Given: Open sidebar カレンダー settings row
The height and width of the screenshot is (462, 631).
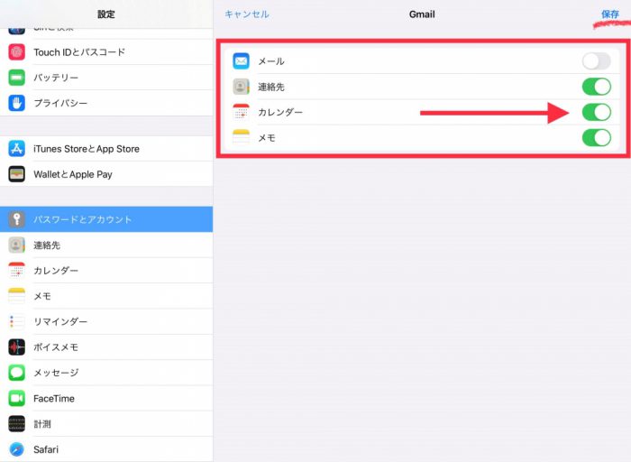Looking at the screenshot, I should click(106, 271).
